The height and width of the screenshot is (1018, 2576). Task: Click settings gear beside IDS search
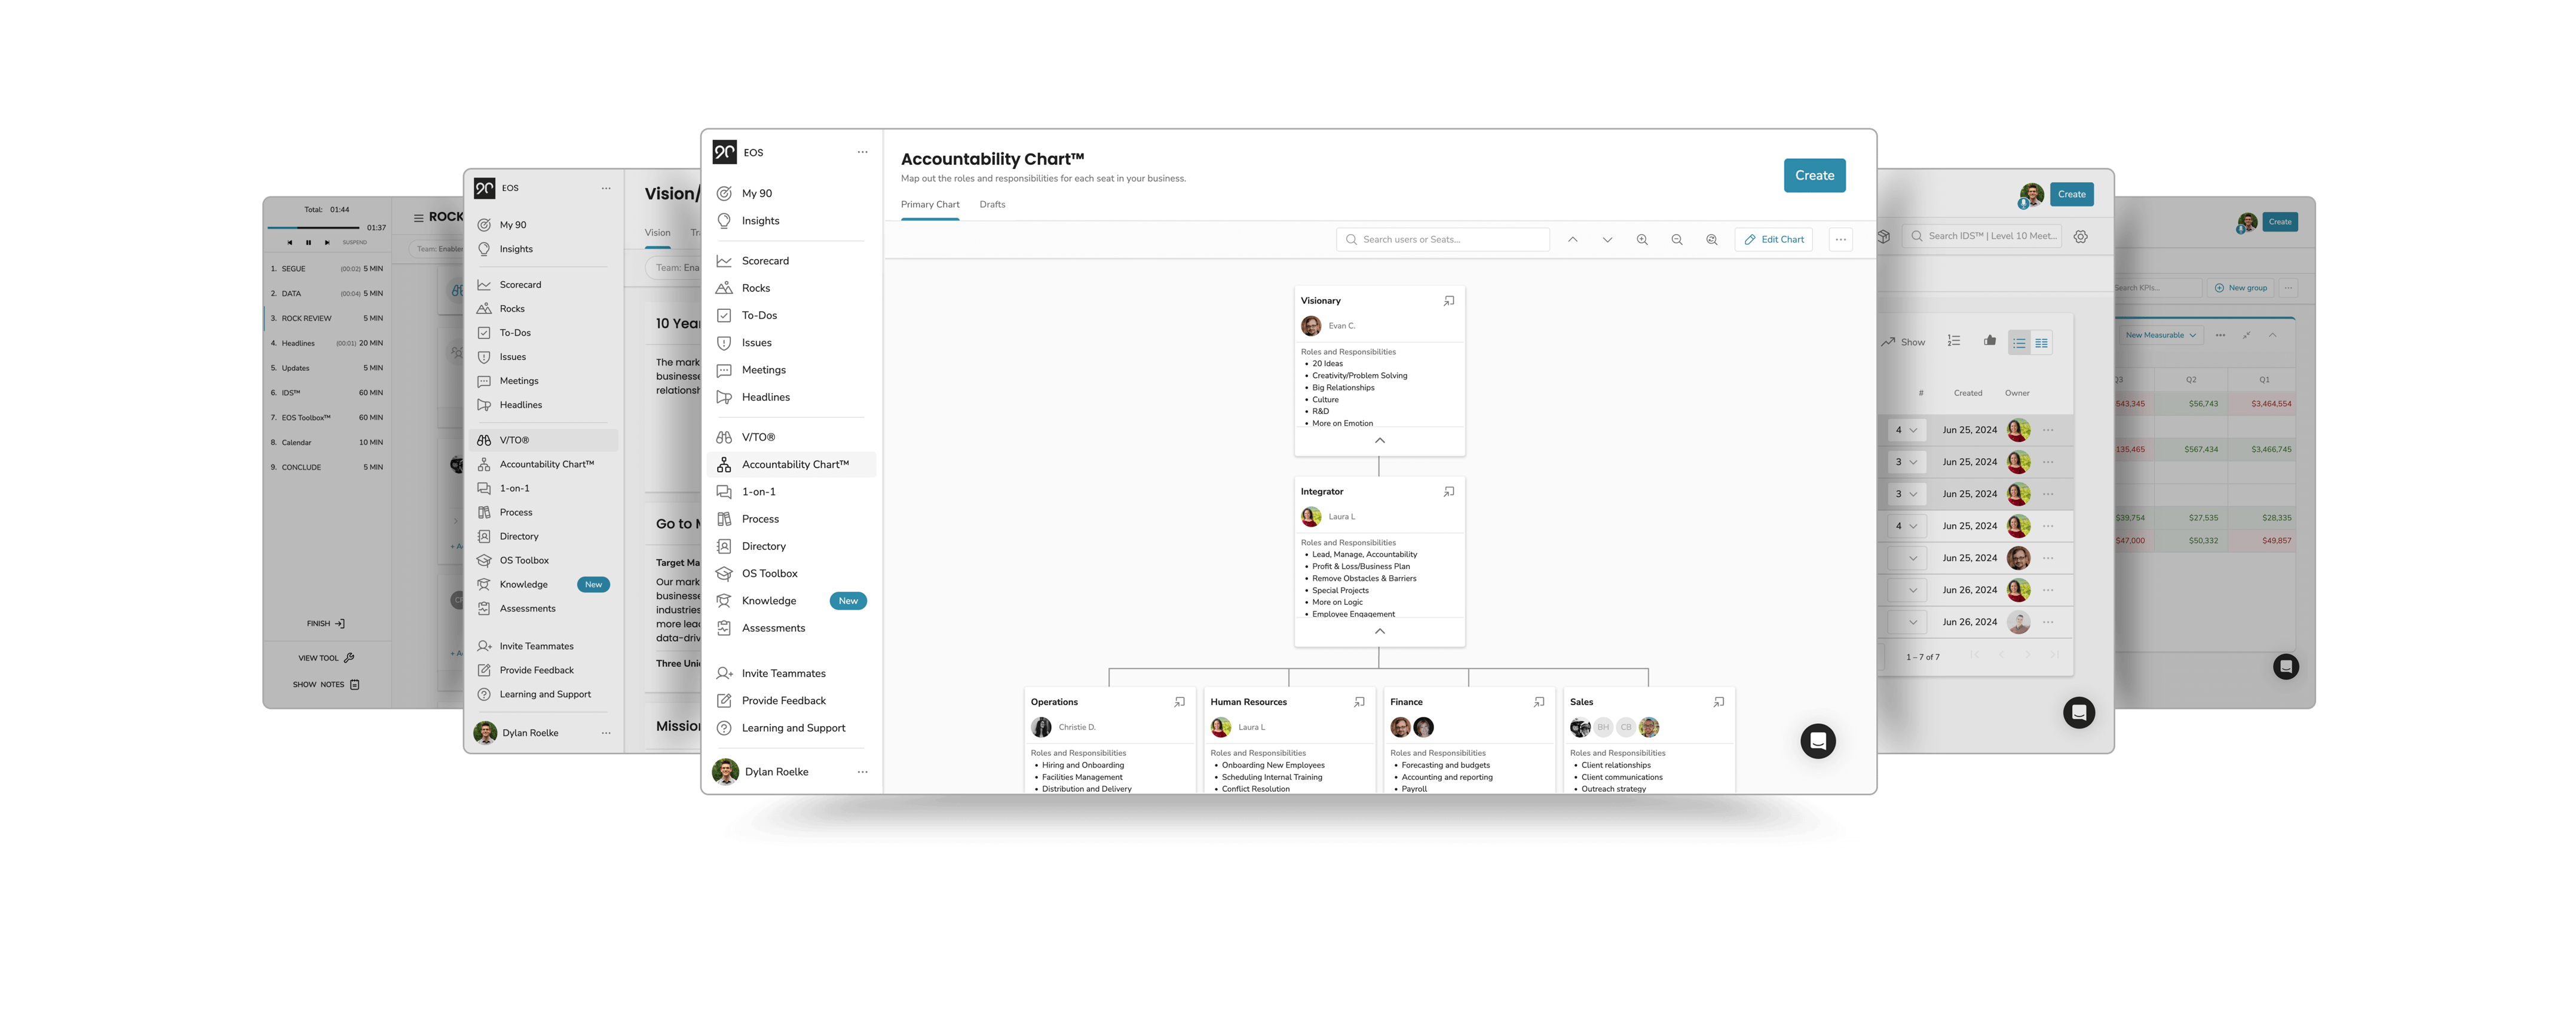[x=2081, y=237]
